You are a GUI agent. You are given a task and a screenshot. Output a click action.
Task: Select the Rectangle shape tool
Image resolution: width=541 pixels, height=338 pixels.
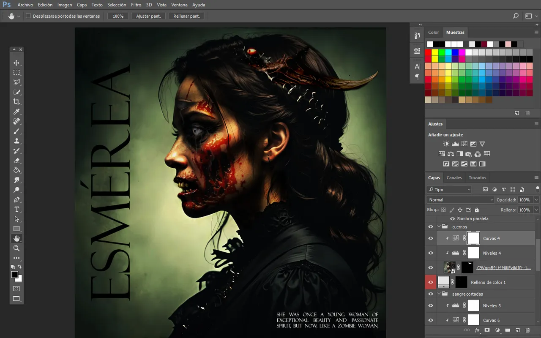point(17,229)
